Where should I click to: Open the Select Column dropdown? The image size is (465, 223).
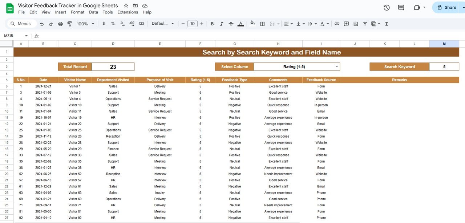(x=336, y=66)
